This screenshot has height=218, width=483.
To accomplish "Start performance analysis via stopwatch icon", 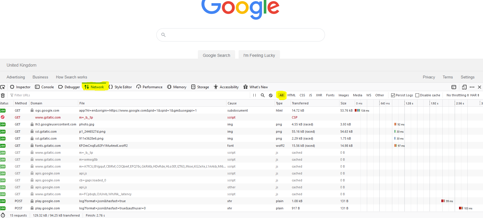I will (x=3, y=215).
